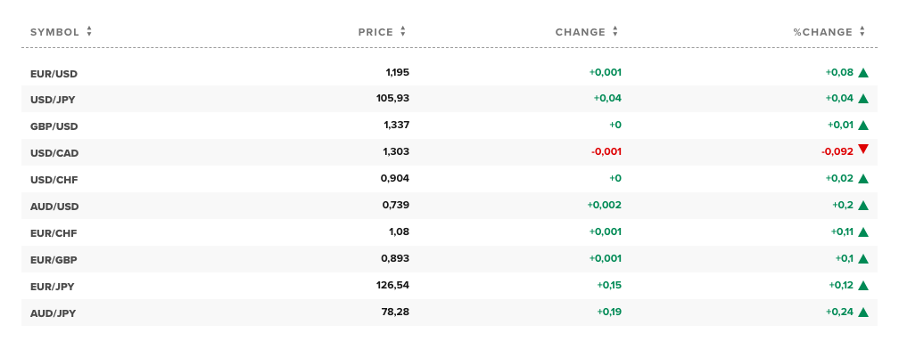Open the USD/JPY symbol link
The image size is (899, 349).
pos(53,100)
